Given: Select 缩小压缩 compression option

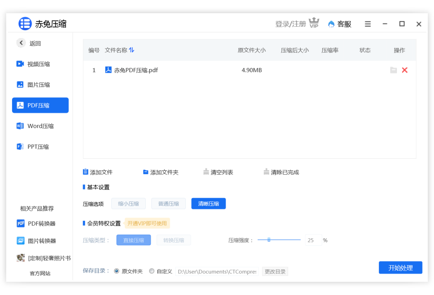Looking at the screenshot, I should click(x=128, y=203).
